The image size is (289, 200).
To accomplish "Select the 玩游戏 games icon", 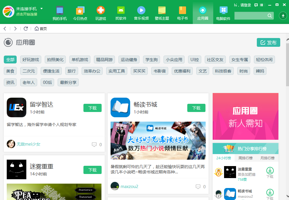I will (x=100, y=13).
